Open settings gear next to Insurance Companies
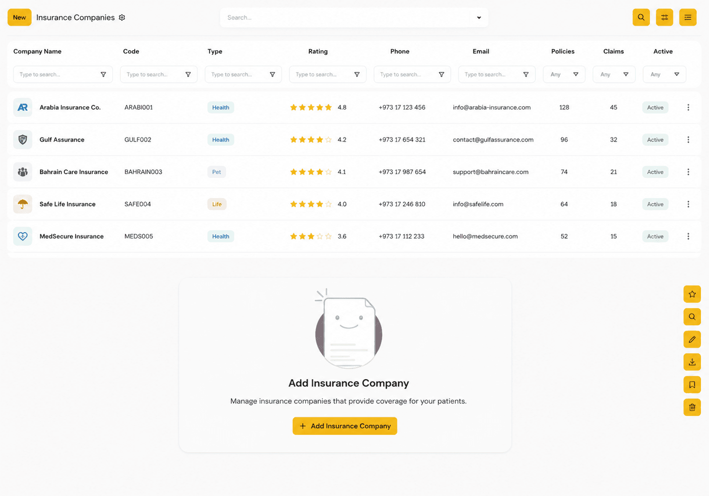Viewport: 709px width, 496px height. click(x=122, y=17)
